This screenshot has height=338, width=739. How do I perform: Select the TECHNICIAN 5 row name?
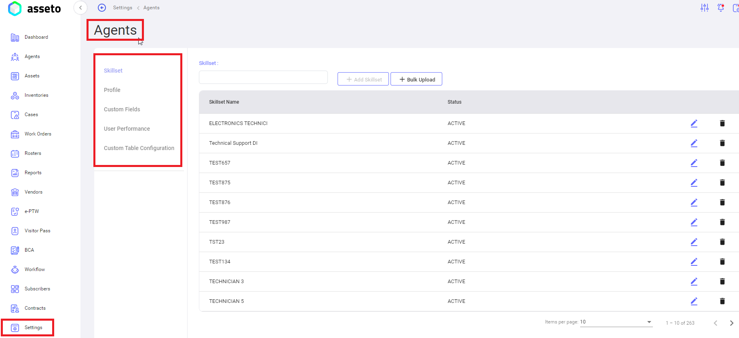(x=226, y=301)
